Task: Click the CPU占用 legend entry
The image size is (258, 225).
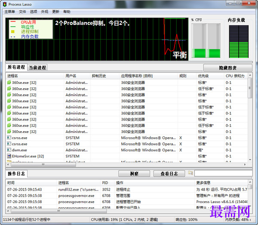Action: (x=28, y=22)
